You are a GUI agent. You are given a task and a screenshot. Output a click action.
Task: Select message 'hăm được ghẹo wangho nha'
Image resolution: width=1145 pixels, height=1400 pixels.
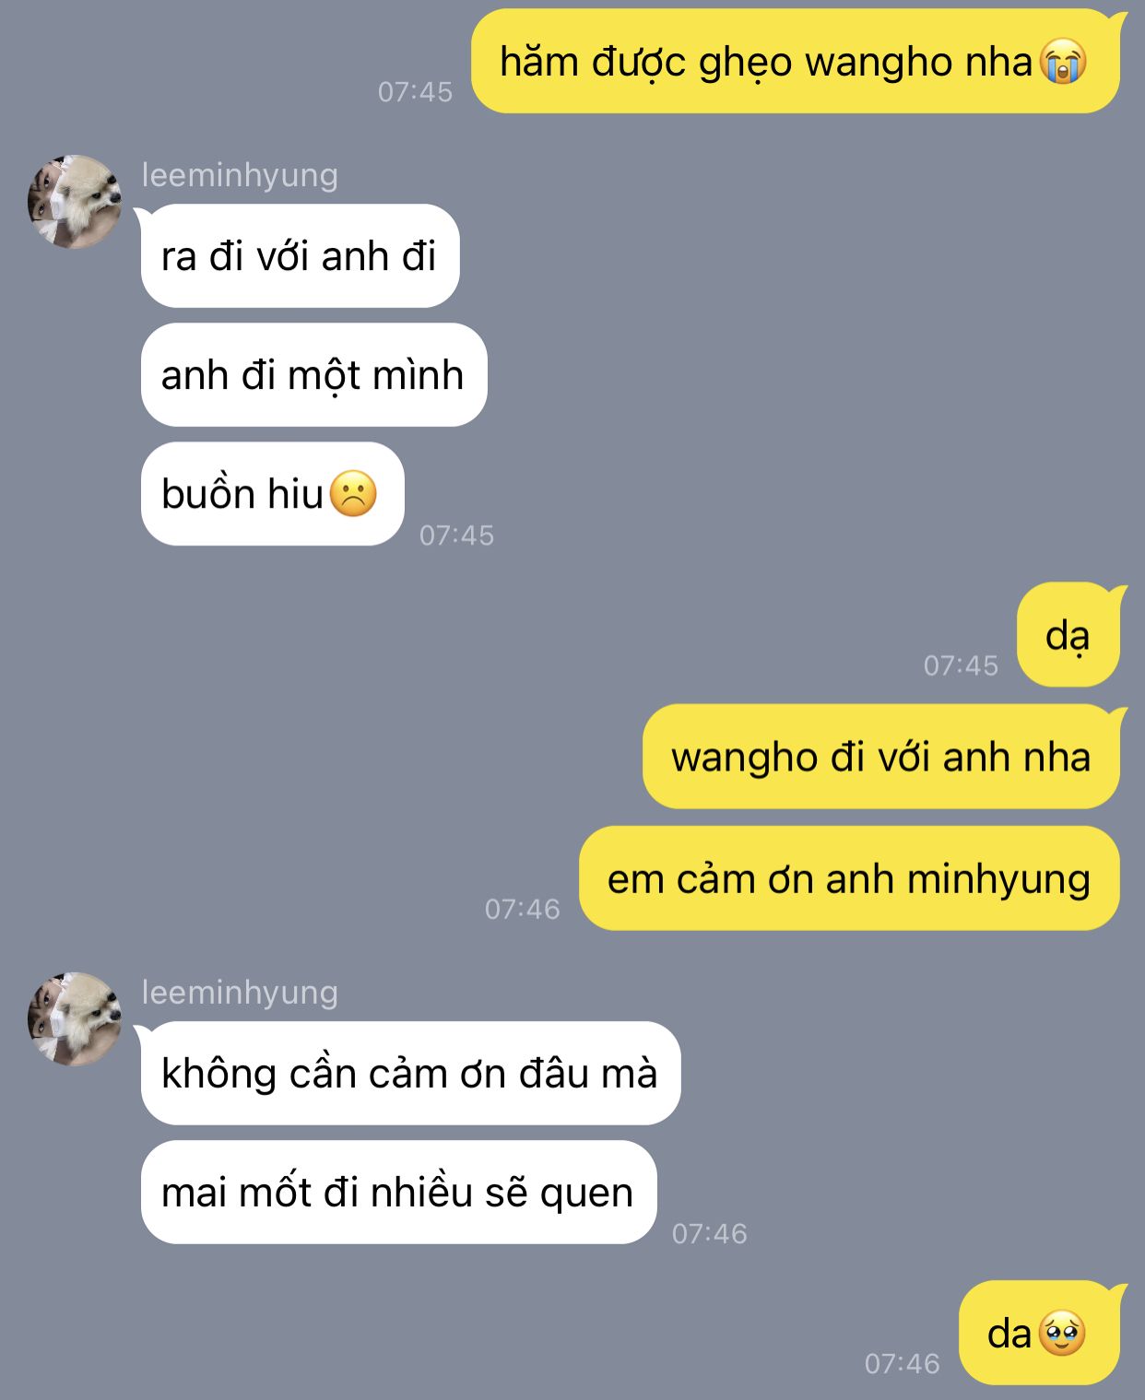point(796,62)
